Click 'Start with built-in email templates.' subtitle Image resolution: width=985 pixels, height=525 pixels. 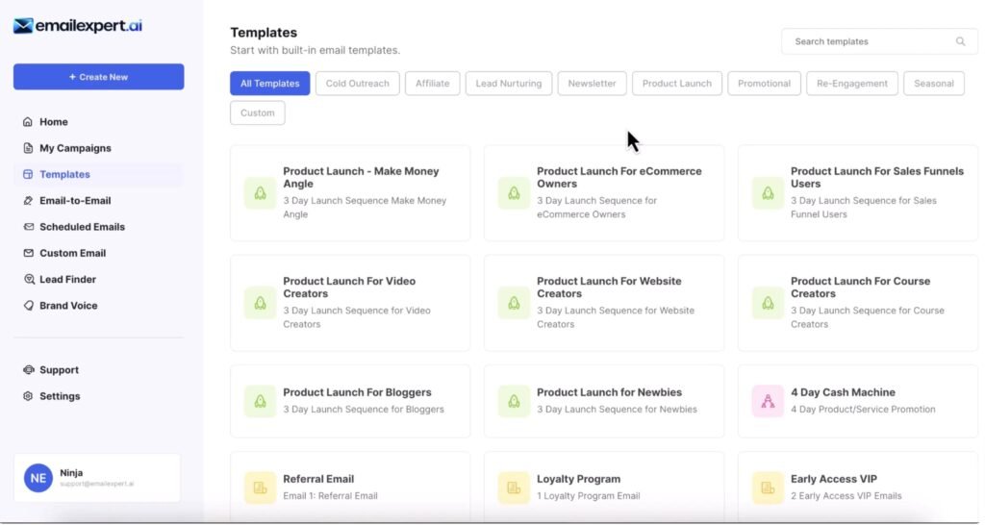(x=315, y=50)
